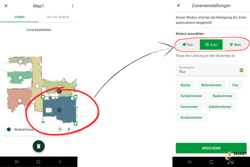Delete zone with the trash button
250x167 pixels.
38,146
